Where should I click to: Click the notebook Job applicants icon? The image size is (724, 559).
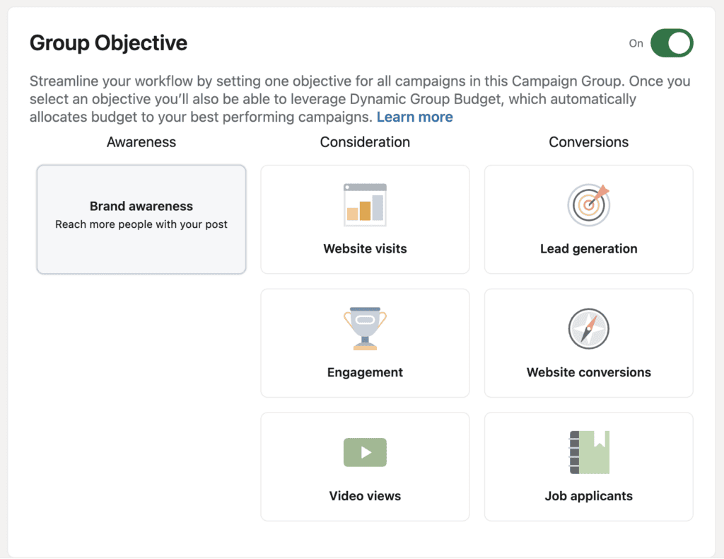tap(589, 452)
